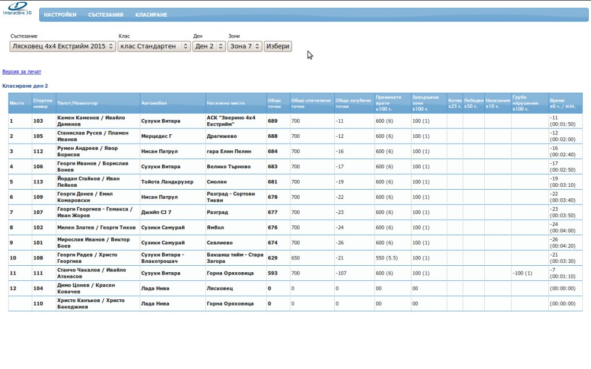Viewport: 591px width, 369px height.
Task: Click the Време x6 т. / min. header
Action: point(566,103)
